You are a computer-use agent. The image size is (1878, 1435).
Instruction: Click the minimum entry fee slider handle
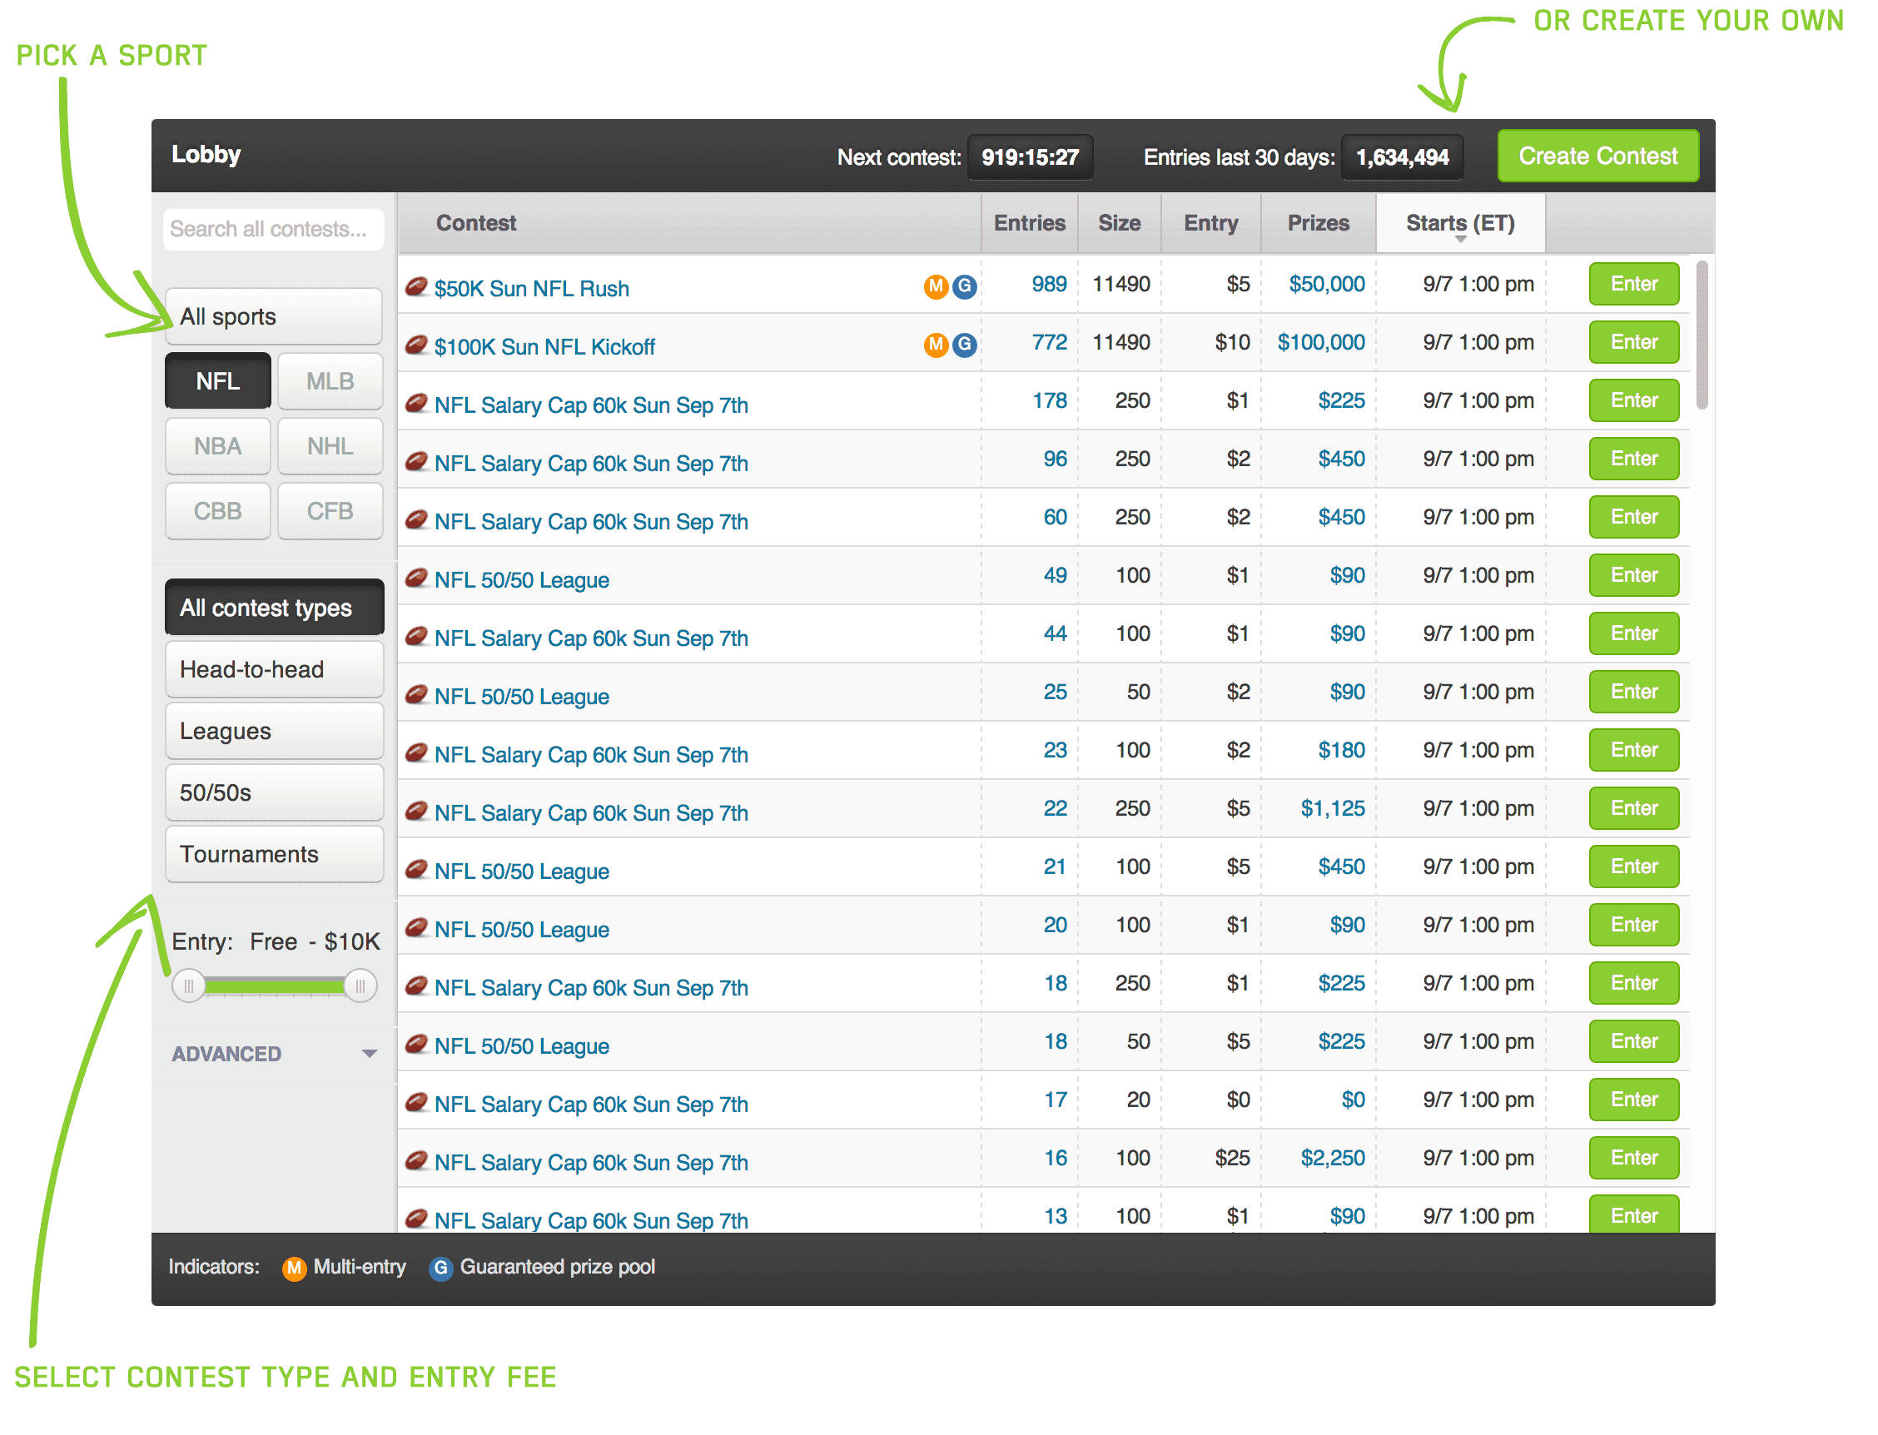click(188, 986)
